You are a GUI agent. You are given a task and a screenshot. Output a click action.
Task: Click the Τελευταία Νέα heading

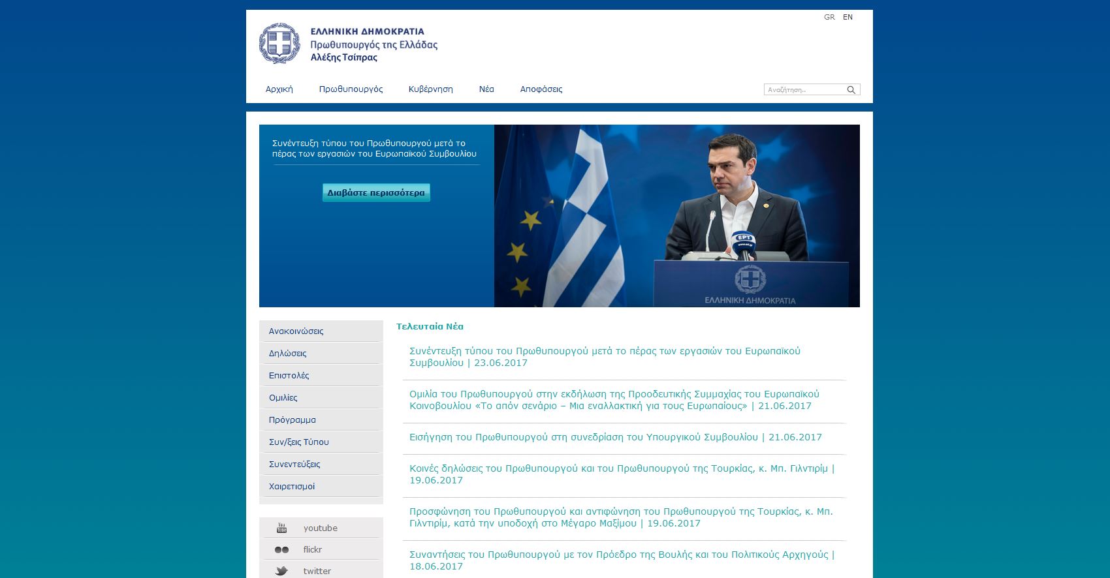[430, 326]
